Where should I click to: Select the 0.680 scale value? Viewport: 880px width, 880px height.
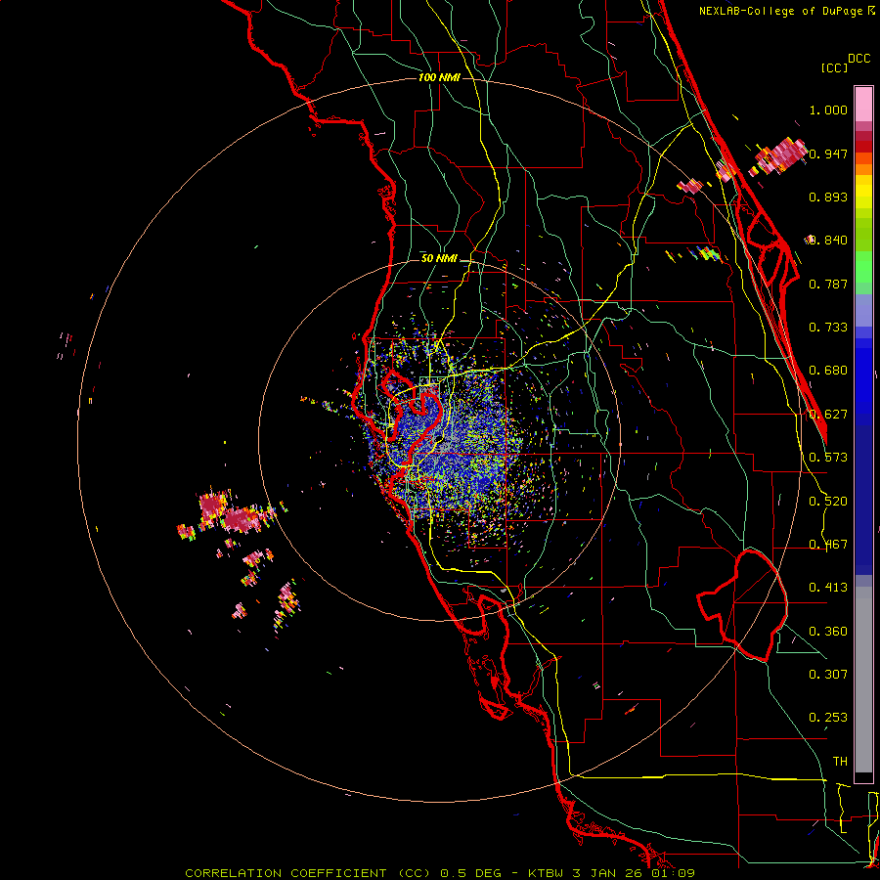pyautogui.click(x=828, y=371)
